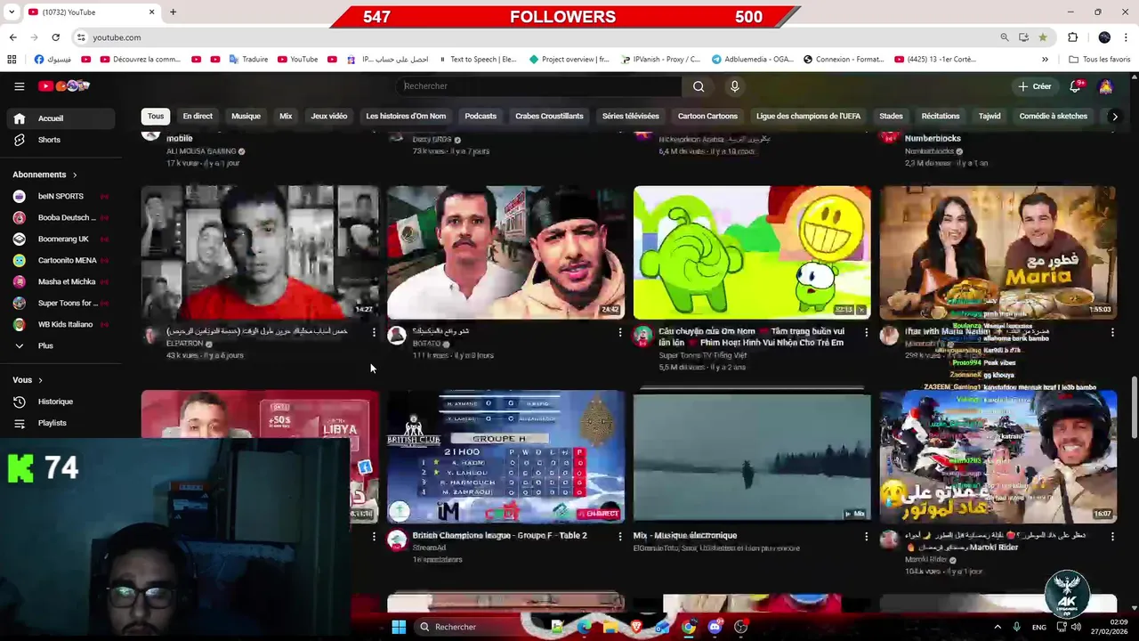Open the ELPATRON video thumbnail
This screenshot has height=641, width=1139.
(x=260, y=252)
